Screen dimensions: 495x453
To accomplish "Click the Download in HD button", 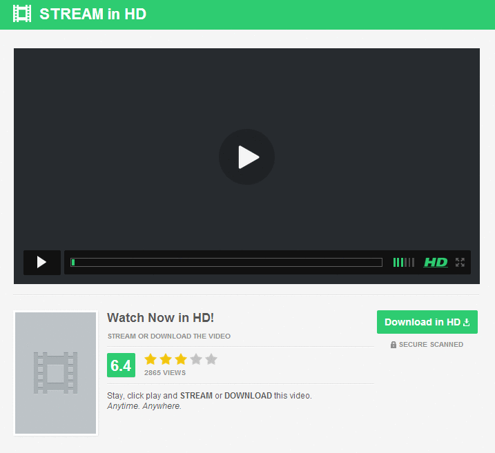I will click(x=427, y=322).
